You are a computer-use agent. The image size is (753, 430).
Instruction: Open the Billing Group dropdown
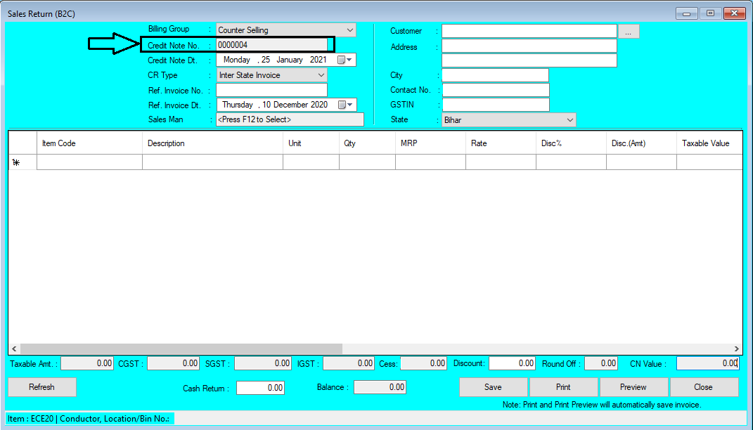click(x=349, y=30)
